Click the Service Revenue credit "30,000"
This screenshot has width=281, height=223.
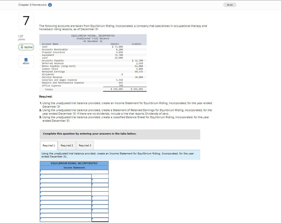pyautogui.click(x=139, y=77)
